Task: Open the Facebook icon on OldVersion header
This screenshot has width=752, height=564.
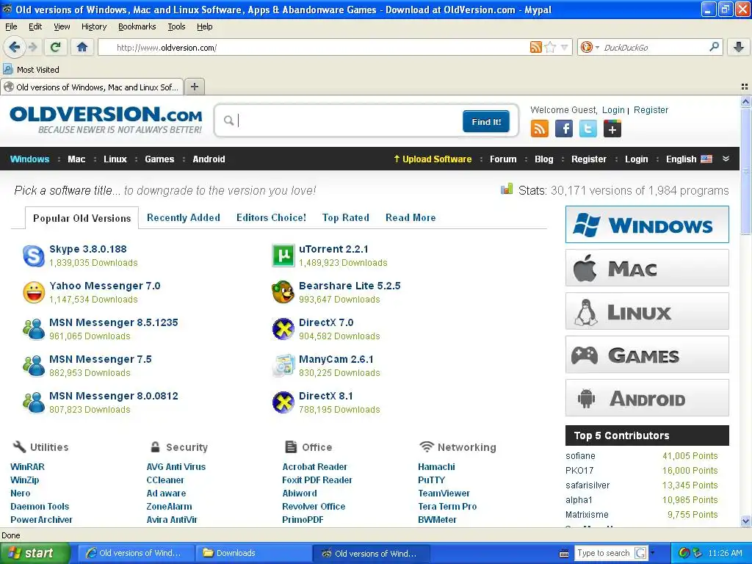Action: click(564, 129)
